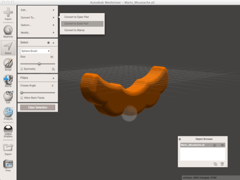Click the vertices and triangles status text
The height and width of the screenshot is (180, 240).
pos(200,178)
